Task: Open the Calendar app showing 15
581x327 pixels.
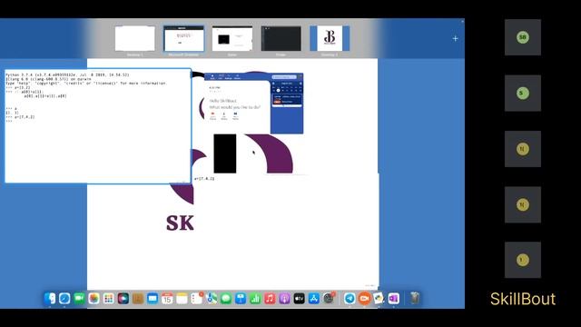Action: [x=167, y=298]
